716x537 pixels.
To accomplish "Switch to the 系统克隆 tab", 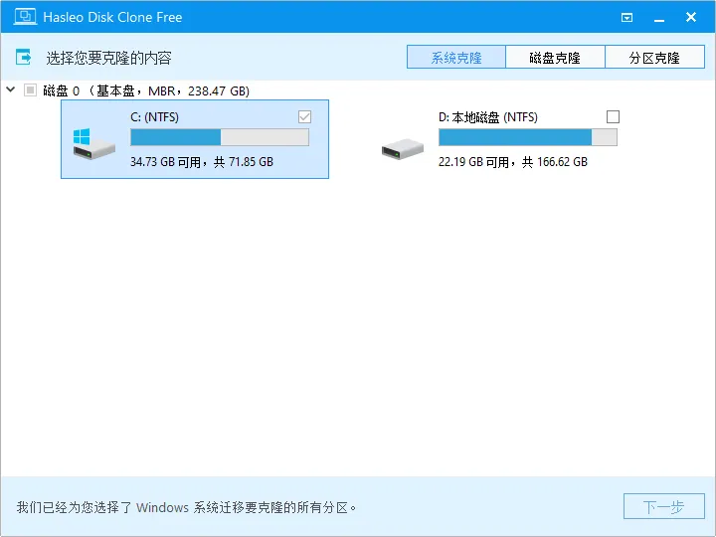I will [x=456, y=58].
